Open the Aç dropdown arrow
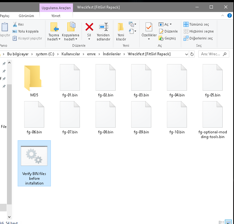 [171, 24]
